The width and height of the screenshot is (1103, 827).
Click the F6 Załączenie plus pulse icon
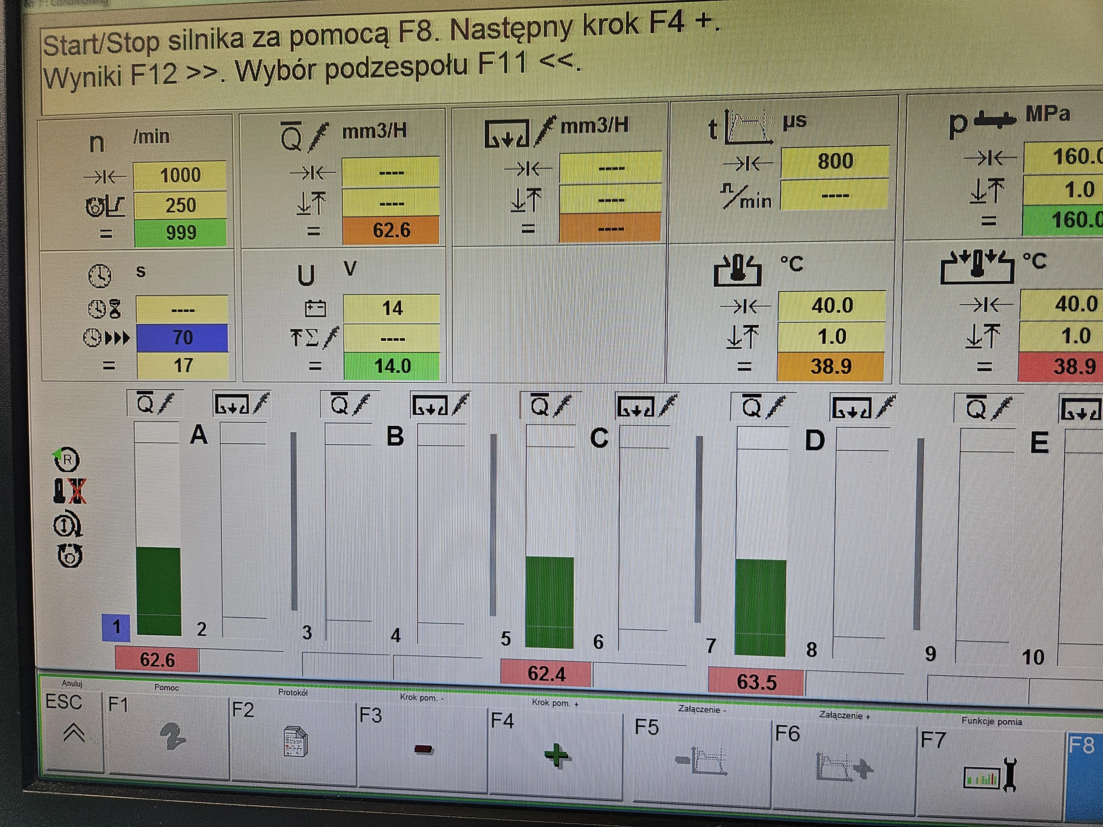[844, 767]
